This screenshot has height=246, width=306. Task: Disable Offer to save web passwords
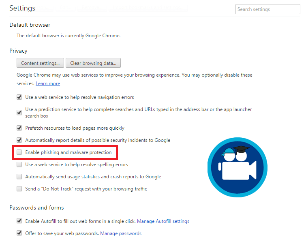click(x=19, y=233)
